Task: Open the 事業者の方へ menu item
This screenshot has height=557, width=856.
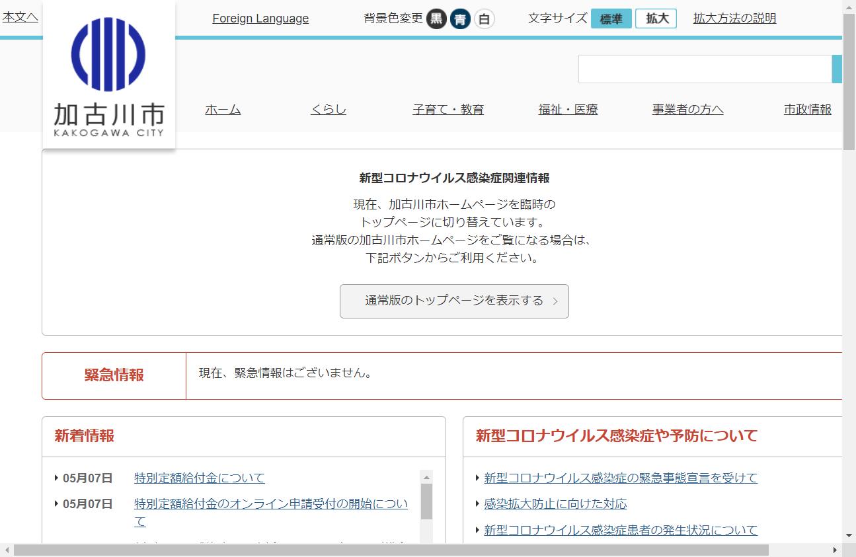Action: (687, 110)
